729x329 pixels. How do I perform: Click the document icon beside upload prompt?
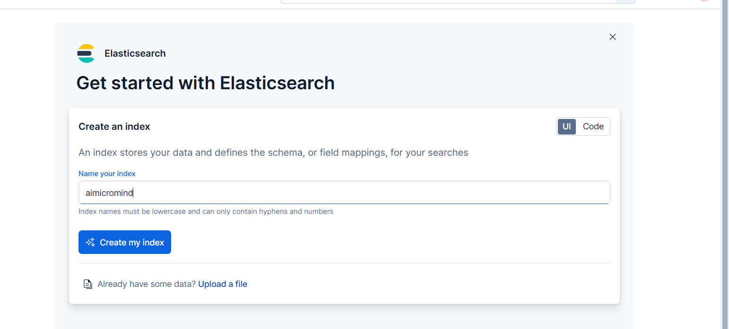coord(87,284)
